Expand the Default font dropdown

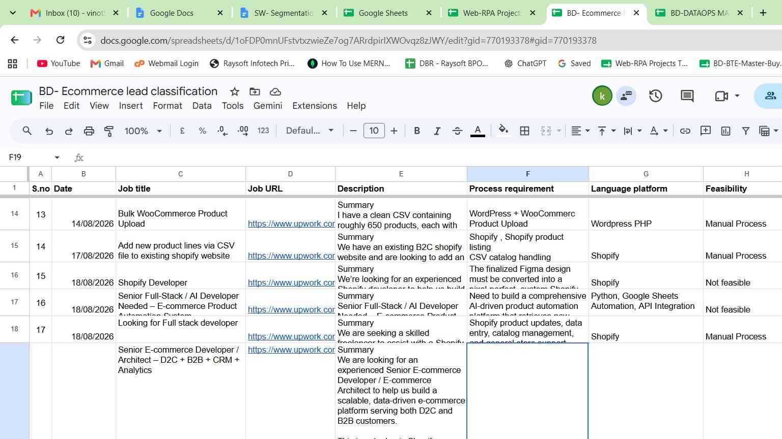point(310,131)
